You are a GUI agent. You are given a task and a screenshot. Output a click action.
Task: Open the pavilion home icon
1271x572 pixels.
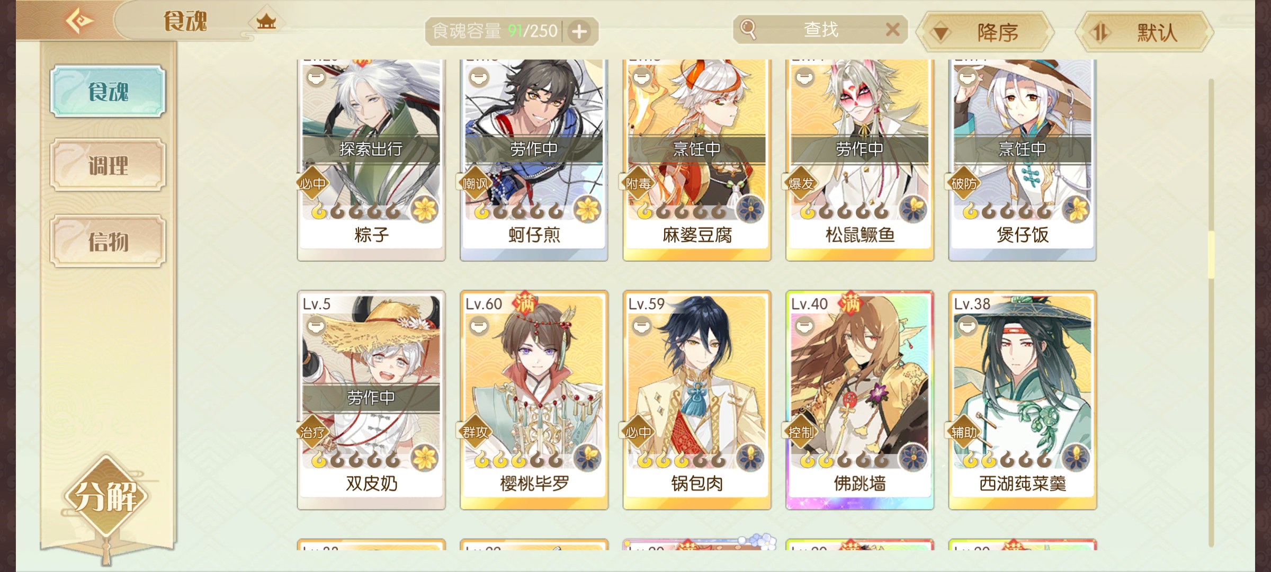(266, 21)
